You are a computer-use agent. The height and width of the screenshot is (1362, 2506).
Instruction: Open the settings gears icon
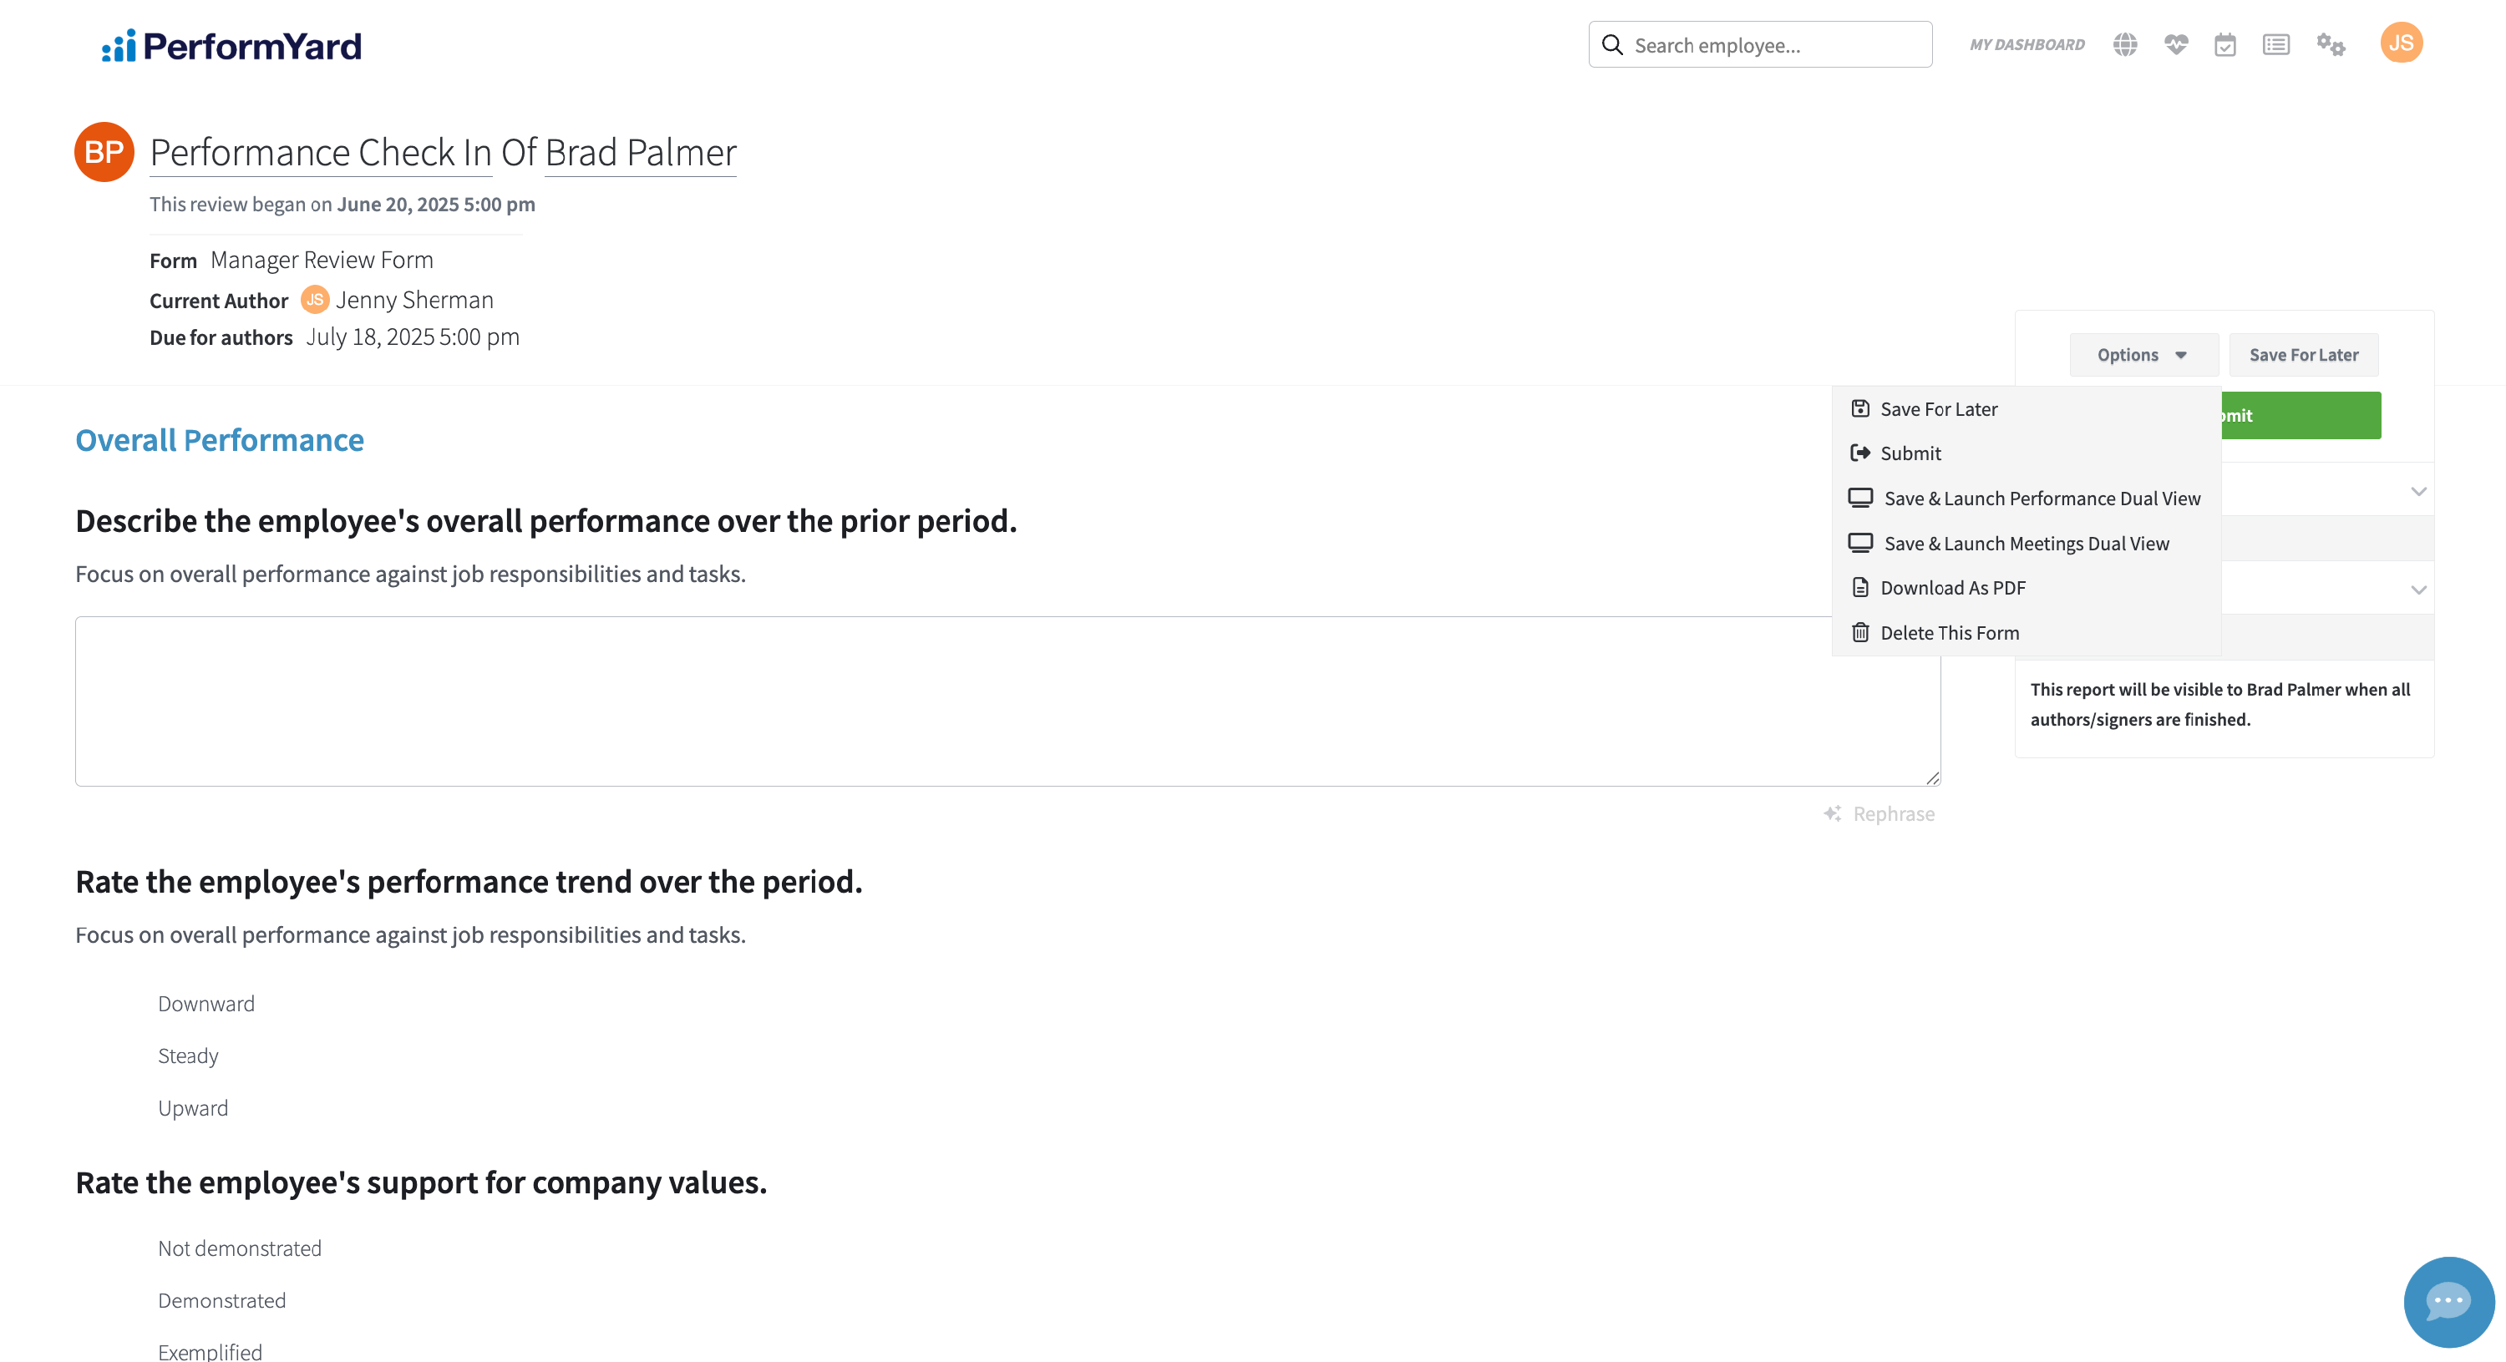point(2330,45)
